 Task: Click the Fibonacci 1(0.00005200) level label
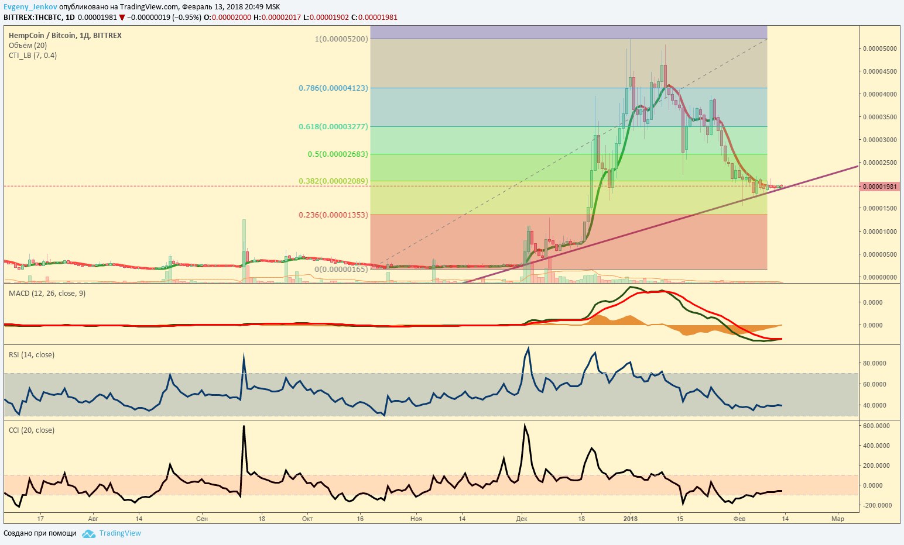[341, 39]
